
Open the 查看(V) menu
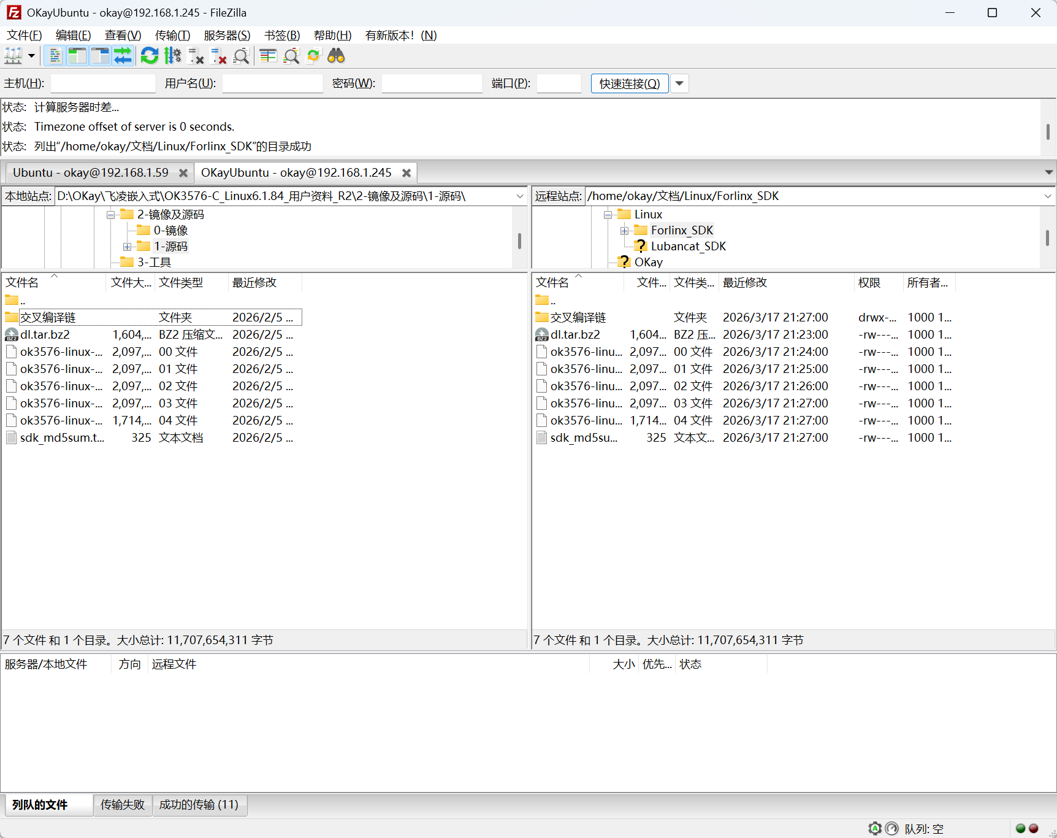tap(123, 36)
